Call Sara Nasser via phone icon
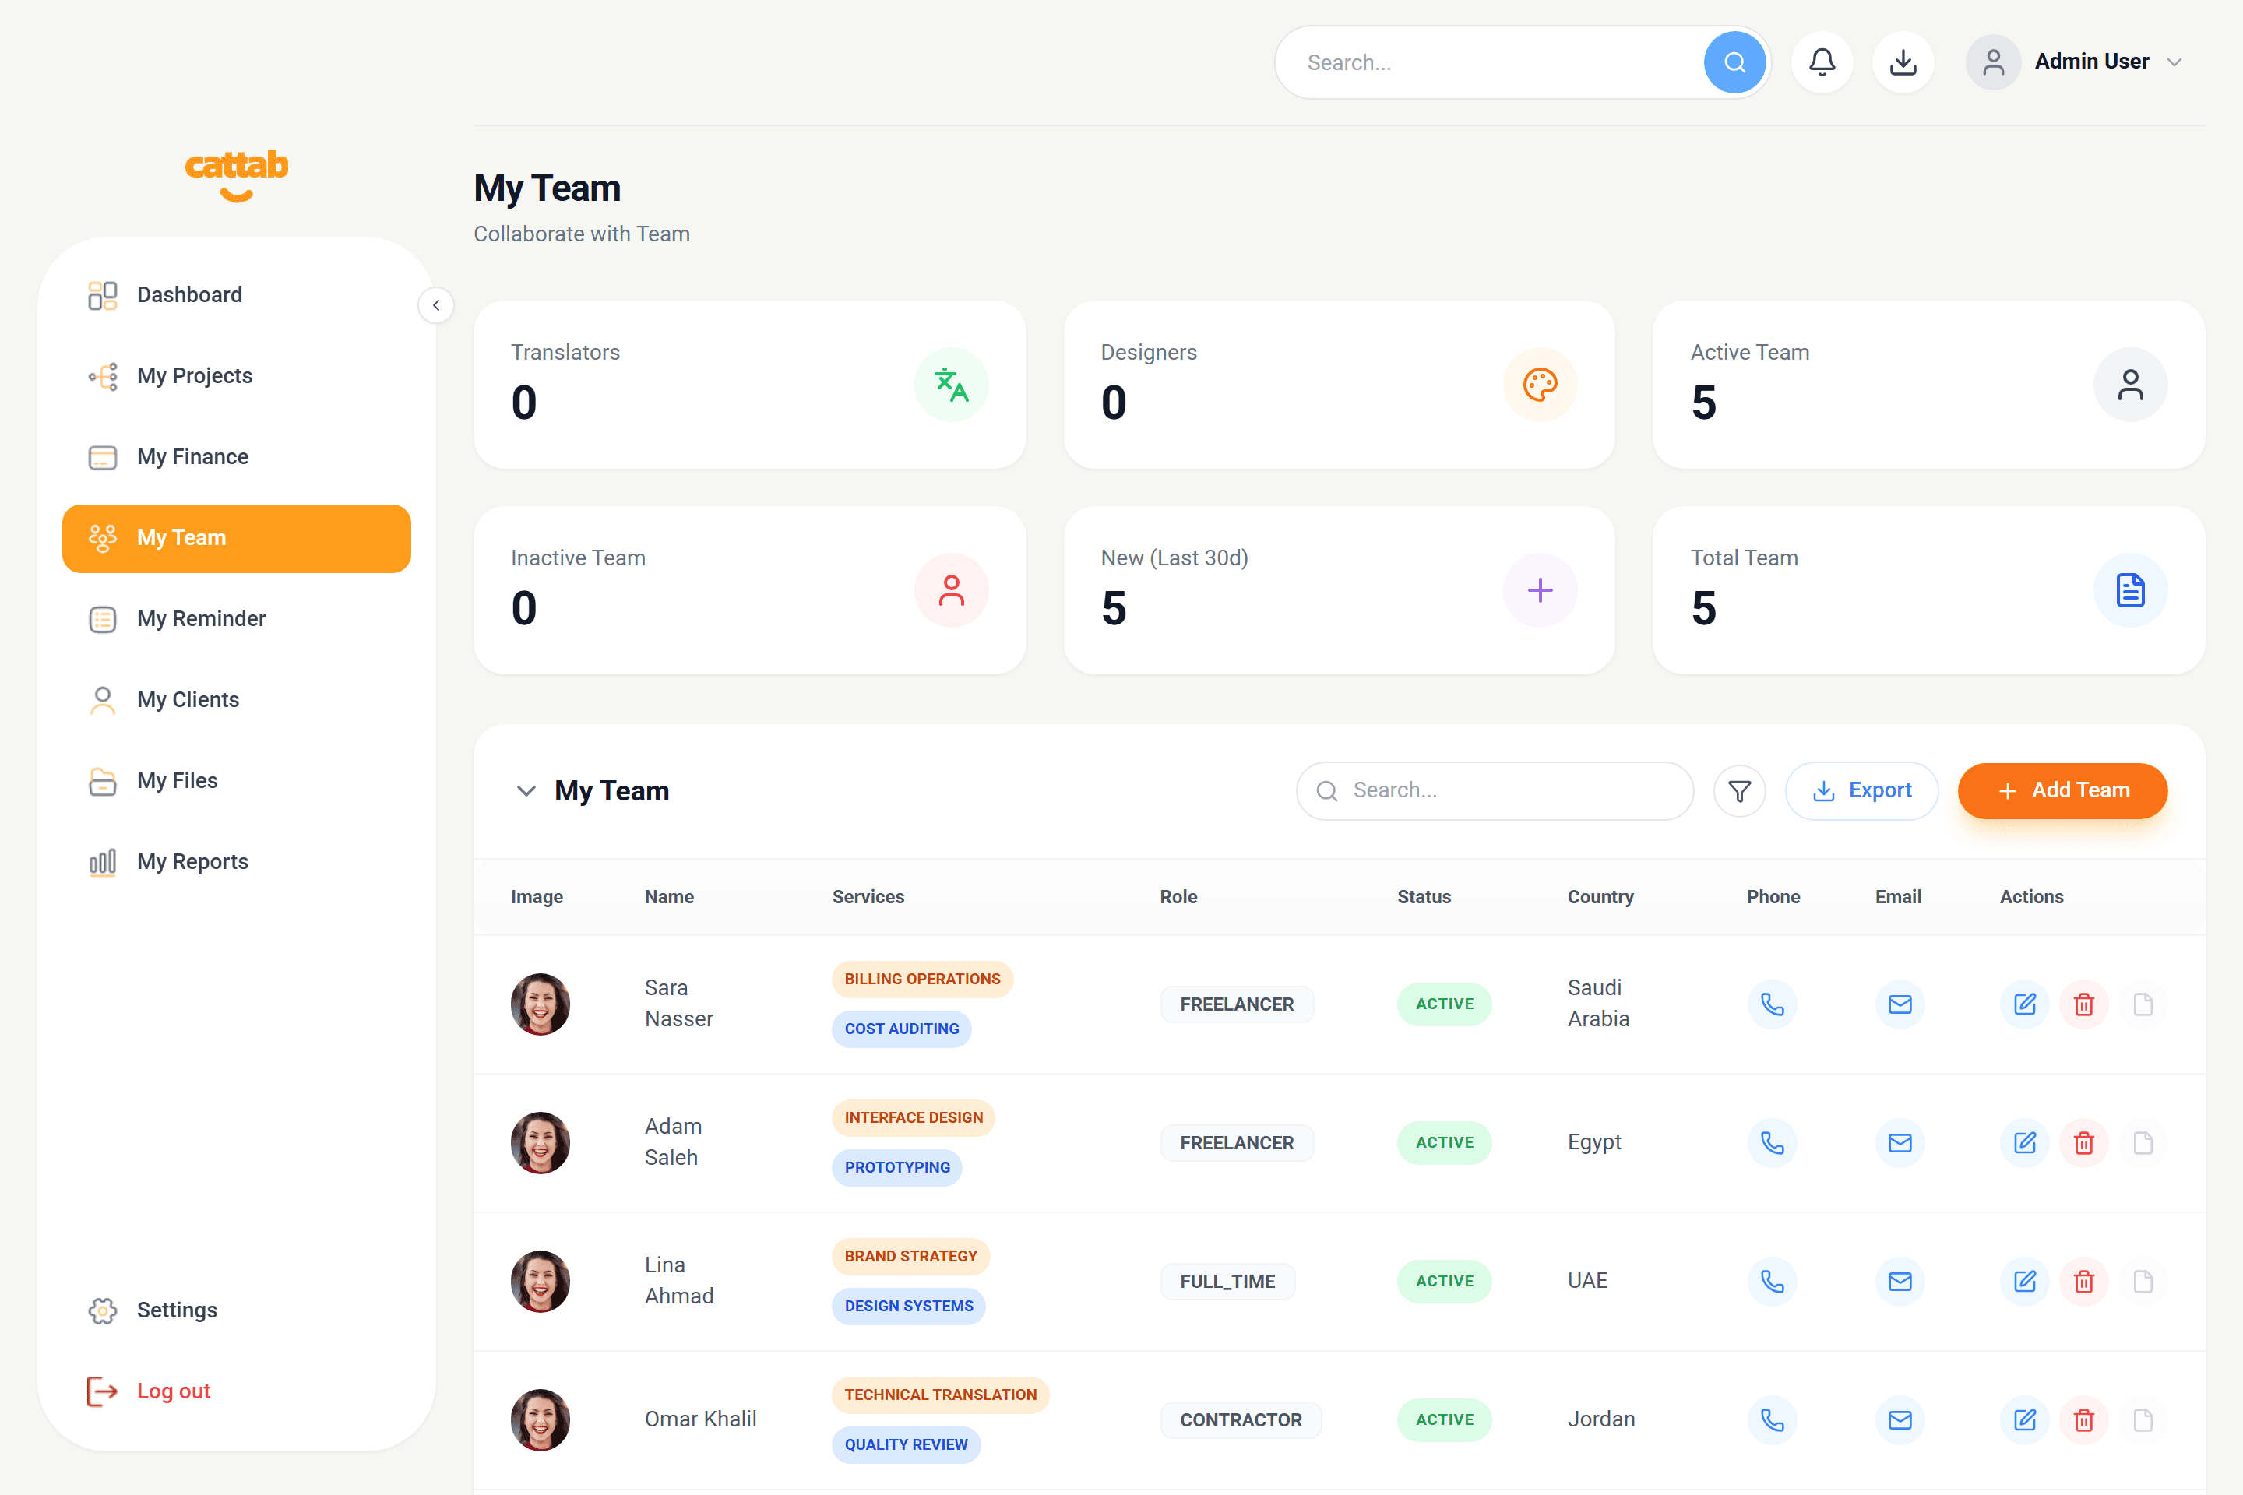The image size is (2243, 1495). (1772, 1004)
